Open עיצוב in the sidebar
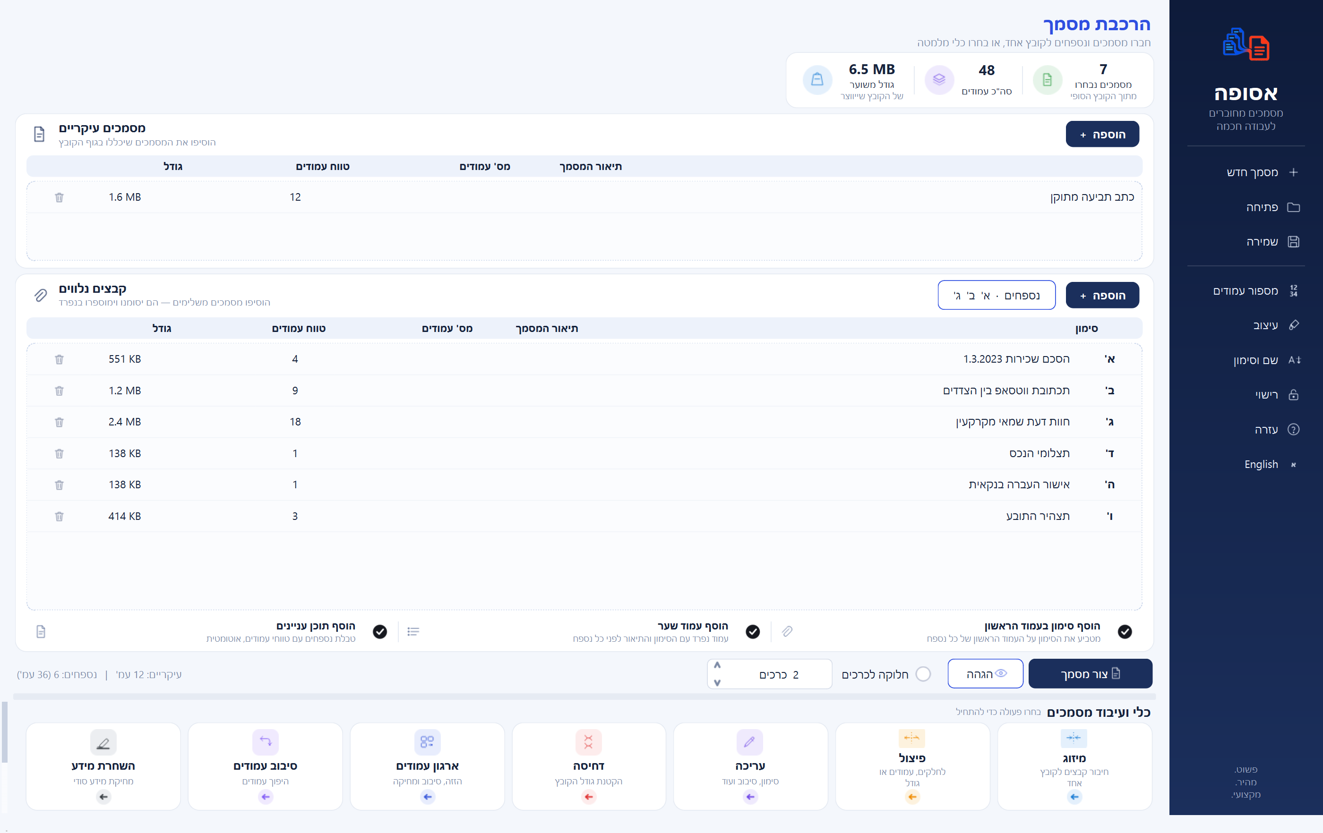 [1276, 326]
